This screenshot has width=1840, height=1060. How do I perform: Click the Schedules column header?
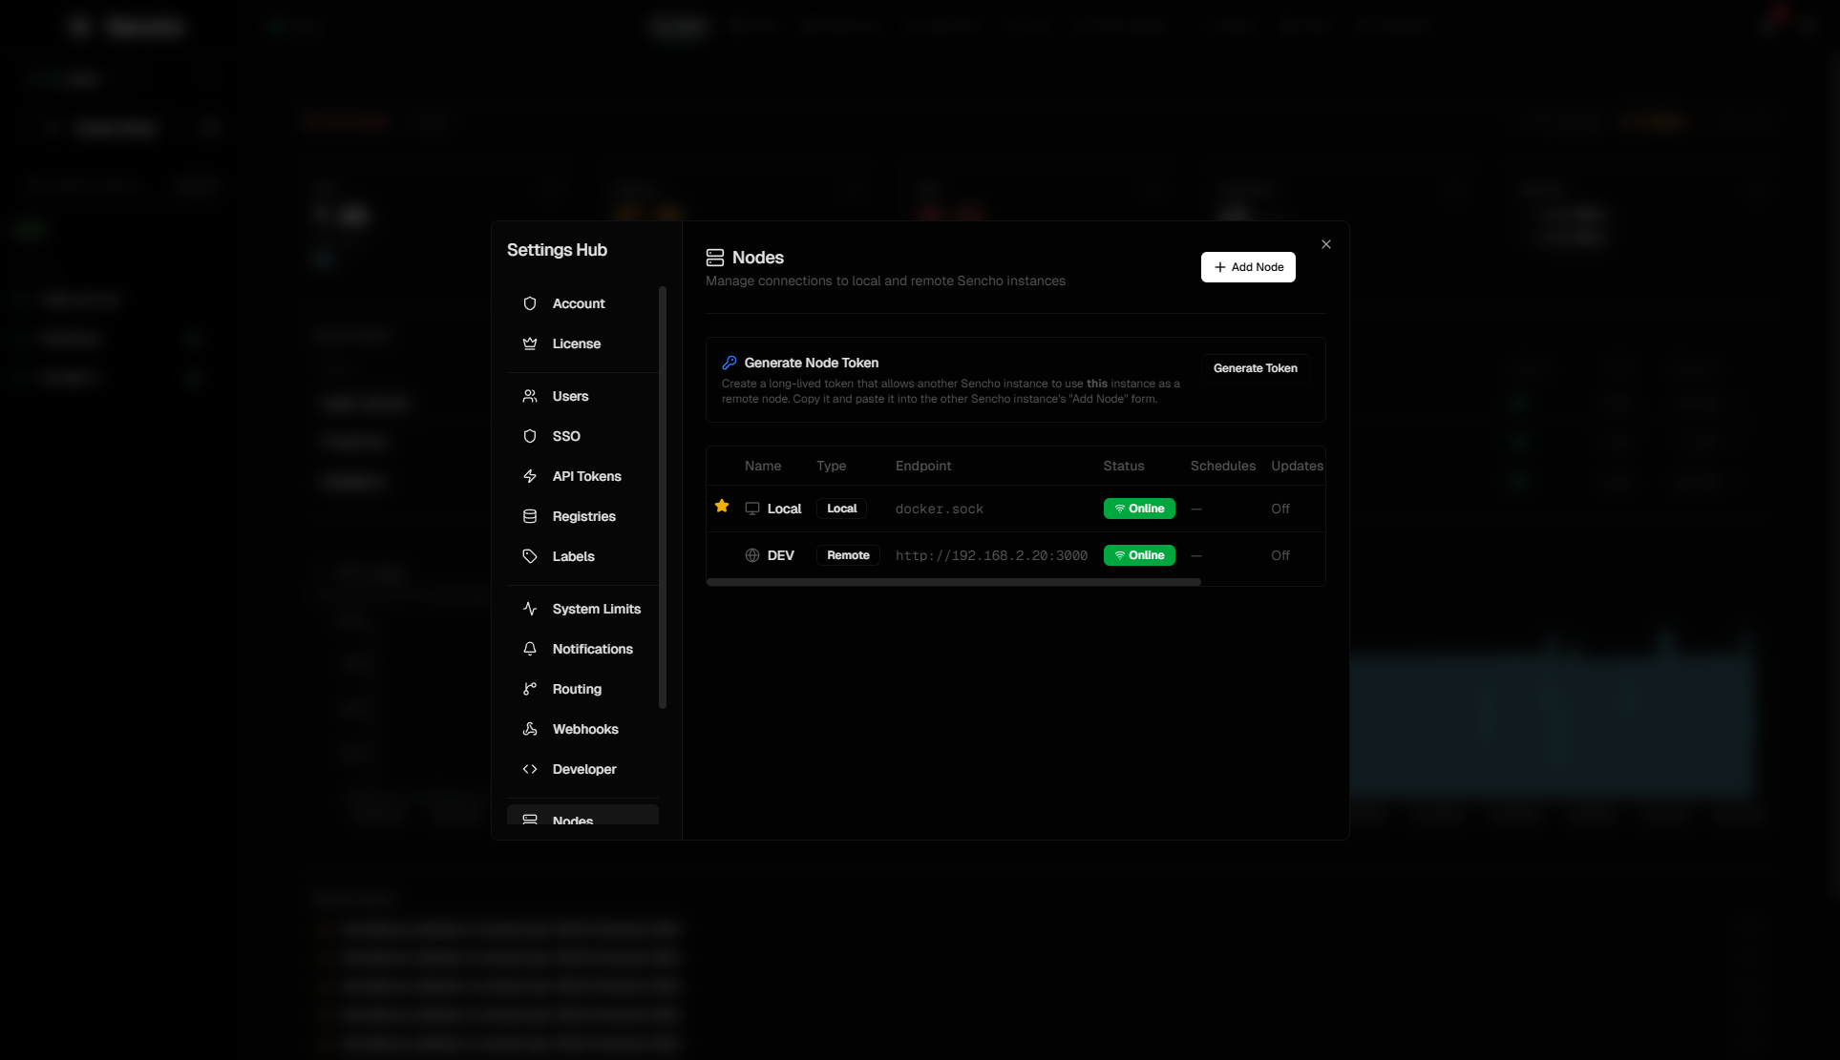tap(1223, 466)
